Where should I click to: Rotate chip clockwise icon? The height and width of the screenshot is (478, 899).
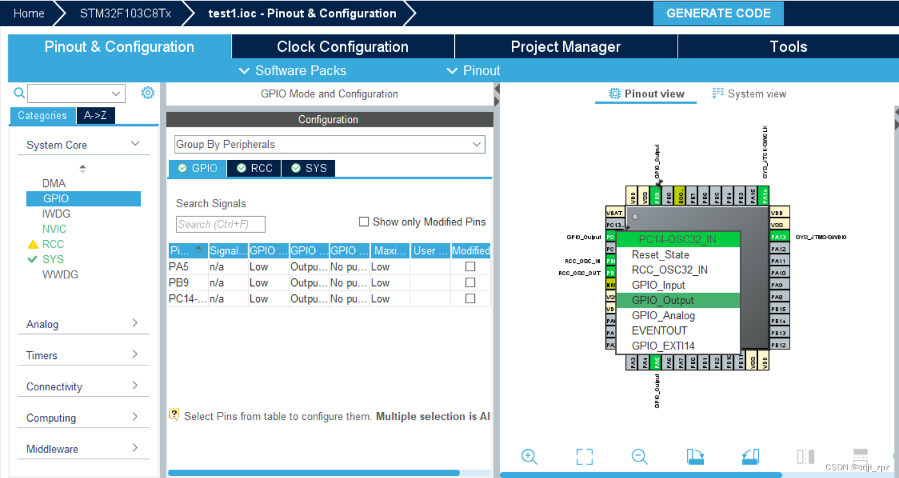pos(696,456)
